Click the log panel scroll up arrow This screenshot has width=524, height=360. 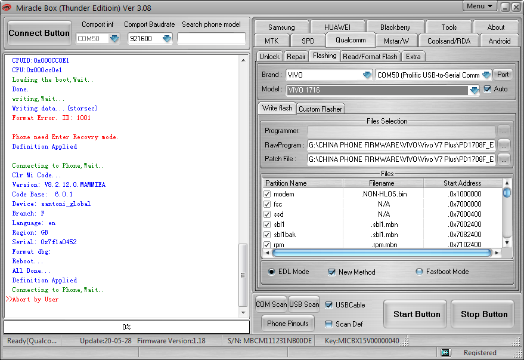(243, 60)
